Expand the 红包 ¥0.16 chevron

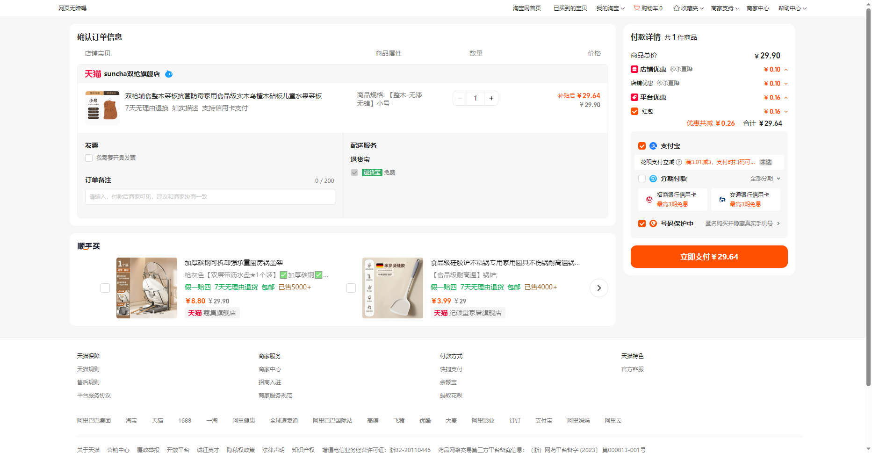click(786, 112)
